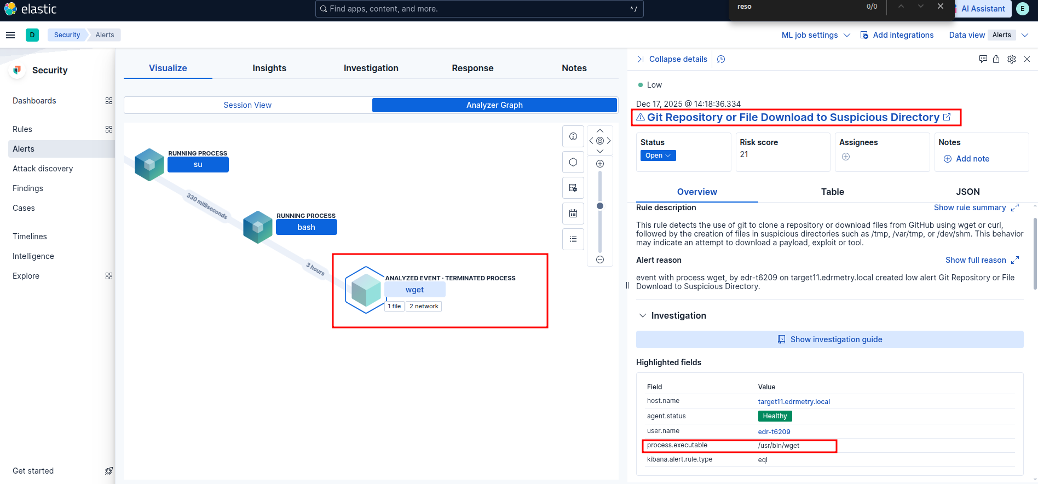Open the alert Status dropdown

[x=658, y=155]
